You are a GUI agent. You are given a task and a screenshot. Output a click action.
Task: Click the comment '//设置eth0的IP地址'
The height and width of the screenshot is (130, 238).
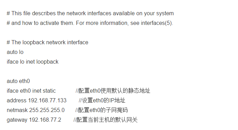tap(102, 100)
